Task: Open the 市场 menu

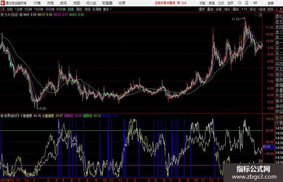Action: pyautogui.click(x=50, y=3)
